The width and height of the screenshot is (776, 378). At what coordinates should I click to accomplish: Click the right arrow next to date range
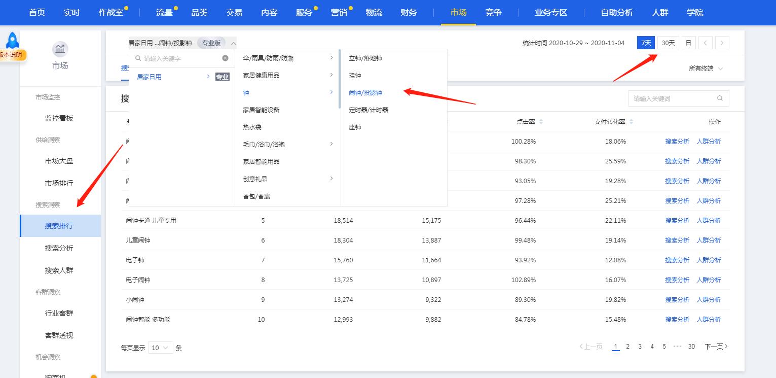722,43
